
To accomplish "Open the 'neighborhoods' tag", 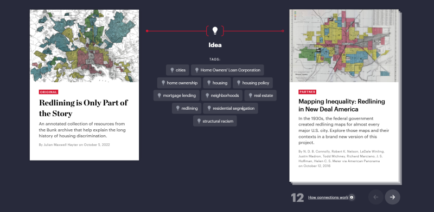I will pos(222,96).
